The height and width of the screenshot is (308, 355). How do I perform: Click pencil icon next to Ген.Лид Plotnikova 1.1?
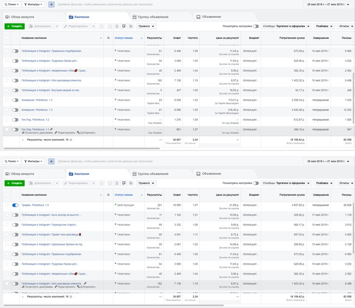51,129
